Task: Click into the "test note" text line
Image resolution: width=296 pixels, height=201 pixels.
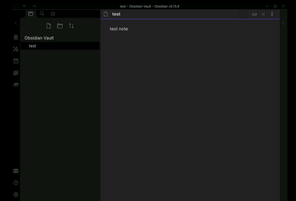Action: (x=119, y=29)
